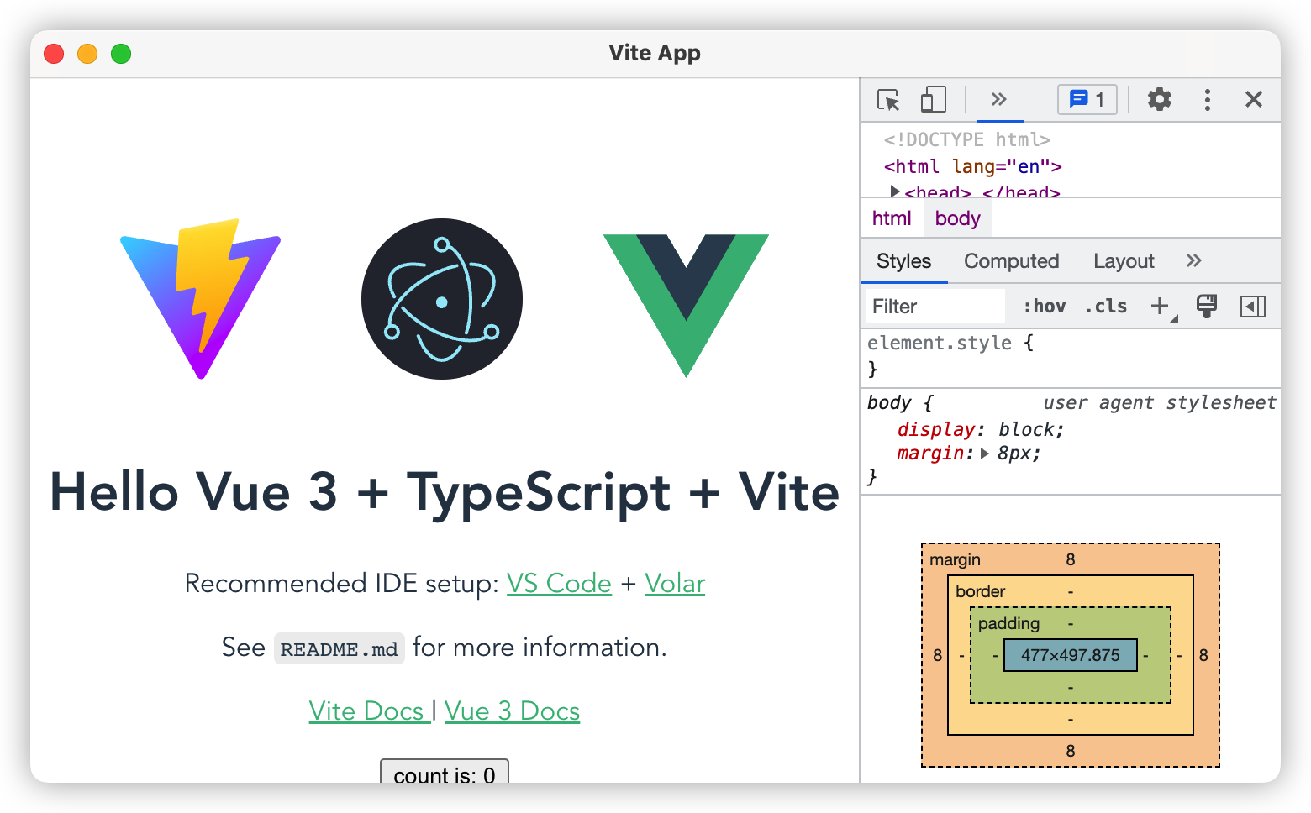Toggle the device toolbar emulation icon

(933, 100)
